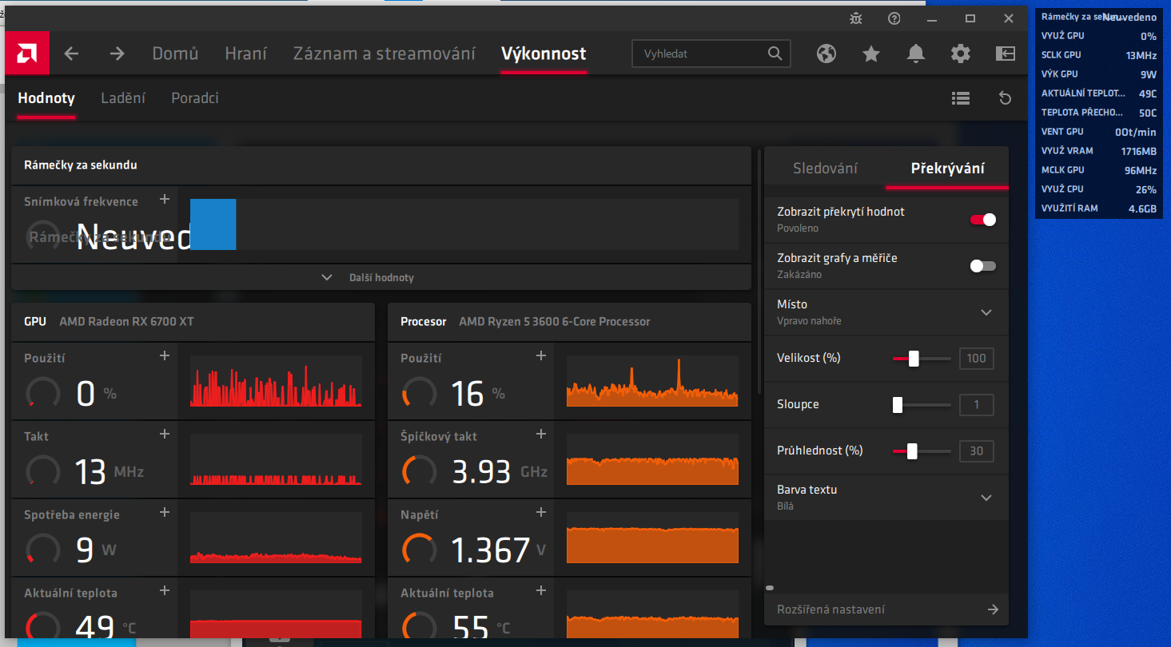Click the Průhlednost value field 30

pos(976,451)
